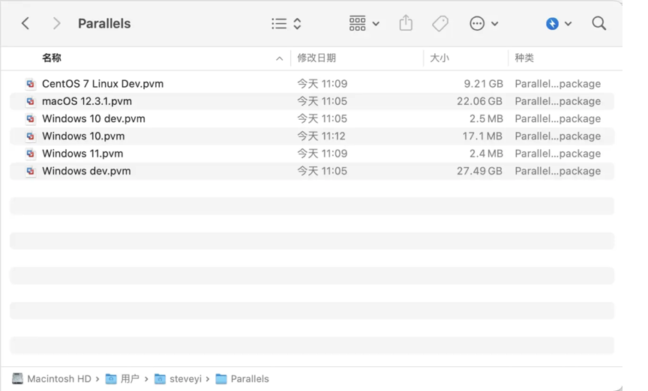Click the Windows 11.pvm file icon
The image size is (648, 391).
(30, 154)
